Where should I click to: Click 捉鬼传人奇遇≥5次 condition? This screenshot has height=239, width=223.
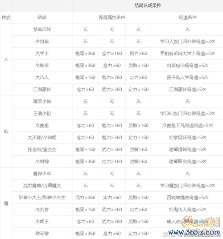(x=187, y=210)
